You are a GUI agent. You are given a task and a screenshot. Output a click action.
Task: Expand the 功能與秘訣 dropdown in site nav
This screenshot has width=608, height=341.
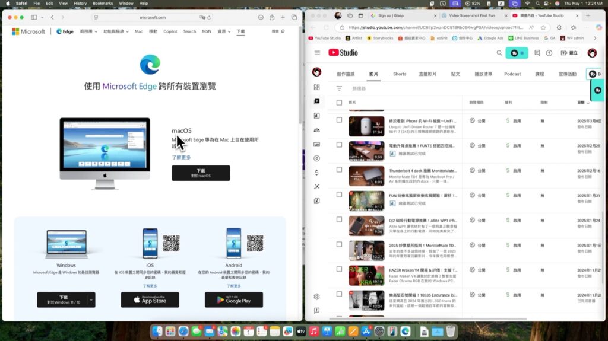pos(116,31)
